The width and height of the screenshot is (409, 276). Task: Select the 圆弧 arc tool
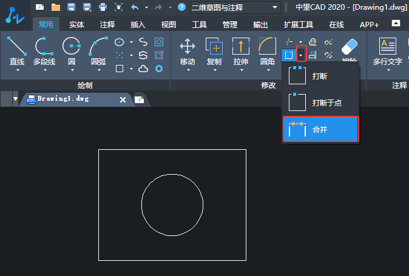coord(98,51)
